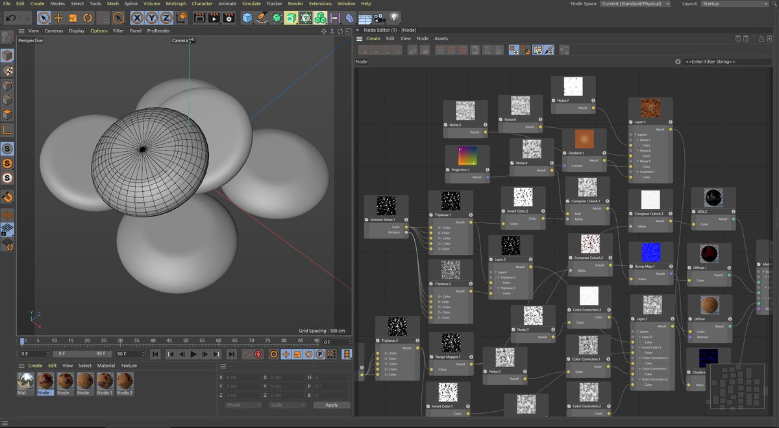Select the Node.1 material thumbnail

click(105, 384)
